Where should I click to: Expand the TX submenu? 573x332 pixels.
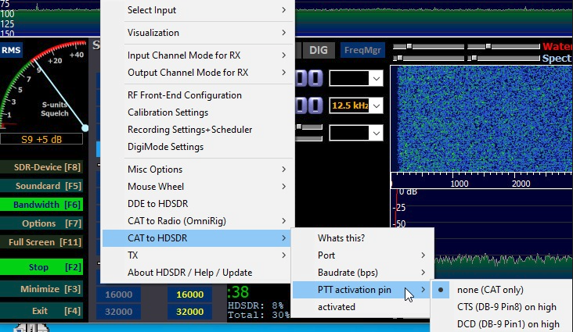tap(197, 255)
